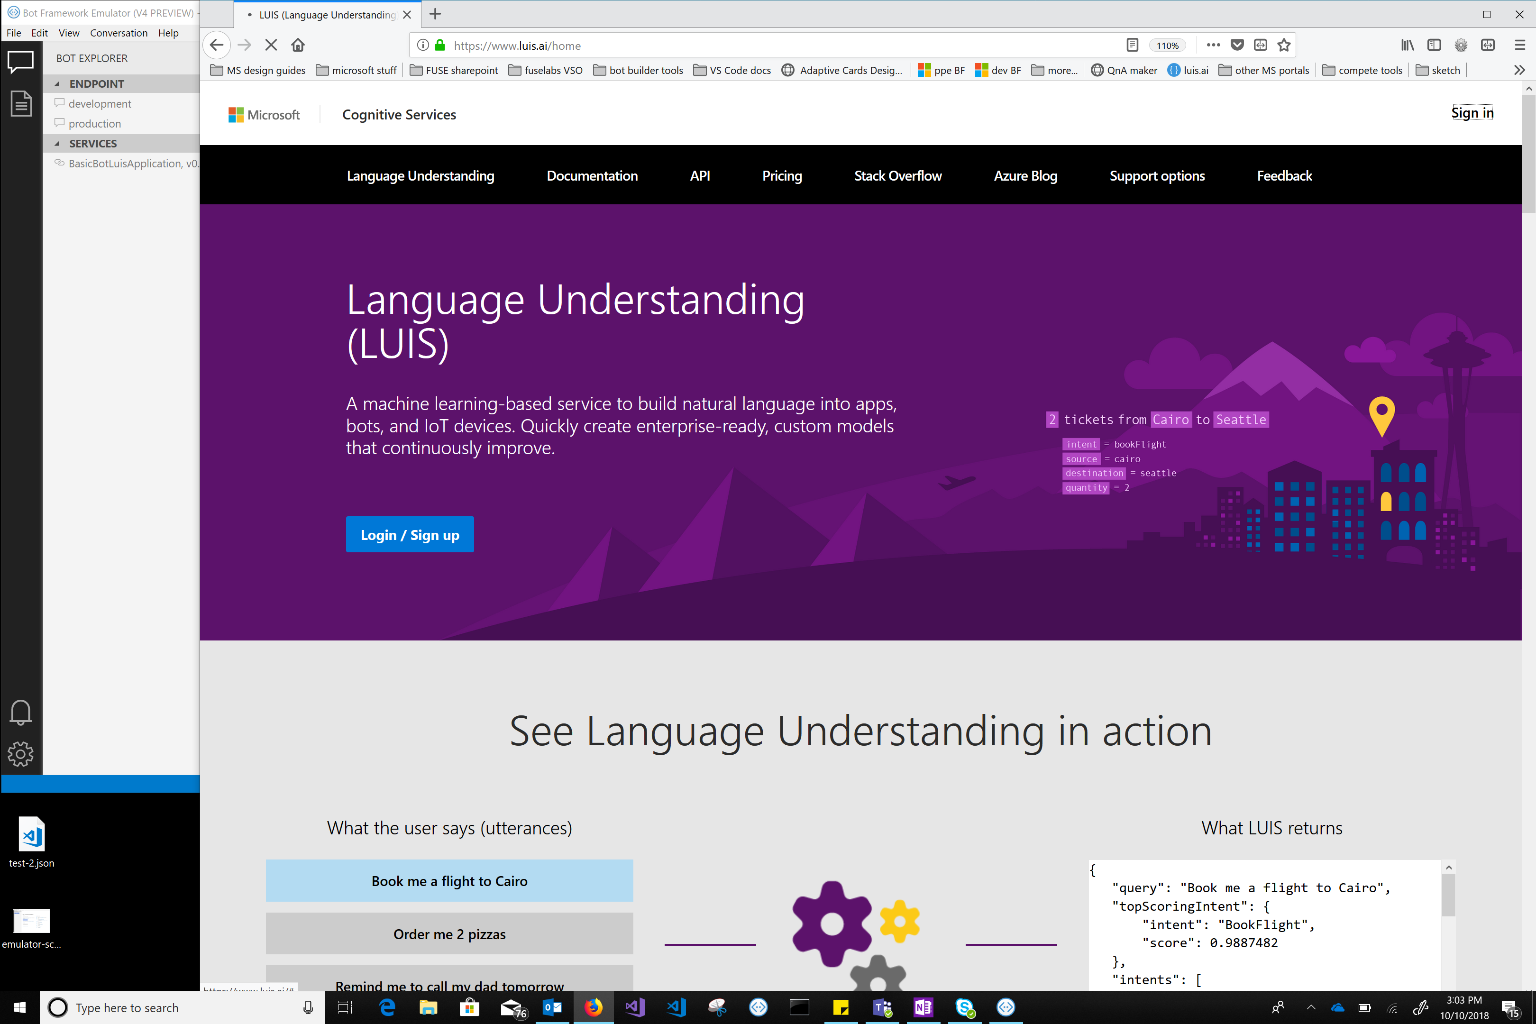This screenshot has height=1024, width=1536.
Task: Click the 110% zoom level control
Action: [1168, 45]
